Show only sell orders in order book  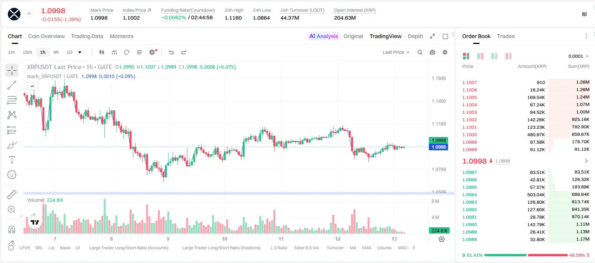pyautogui.click(x=509, y=56)
